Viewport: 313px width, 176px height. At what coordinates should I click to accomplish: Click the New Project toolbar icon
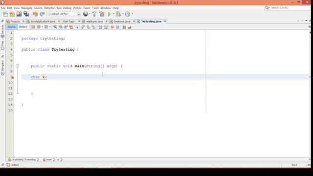click(12, 14)
